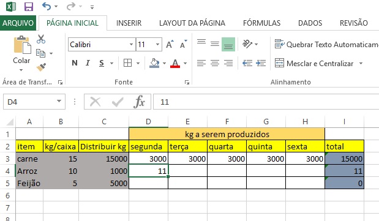This screenshot has height=221, width=379.
Task: Toggle bold N formatting
Action: click(75, 63)
